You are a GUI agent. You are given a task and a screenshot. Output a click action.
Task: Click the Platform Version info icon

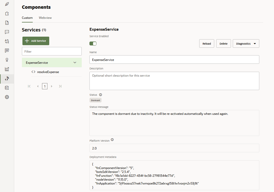pos(112,139)
